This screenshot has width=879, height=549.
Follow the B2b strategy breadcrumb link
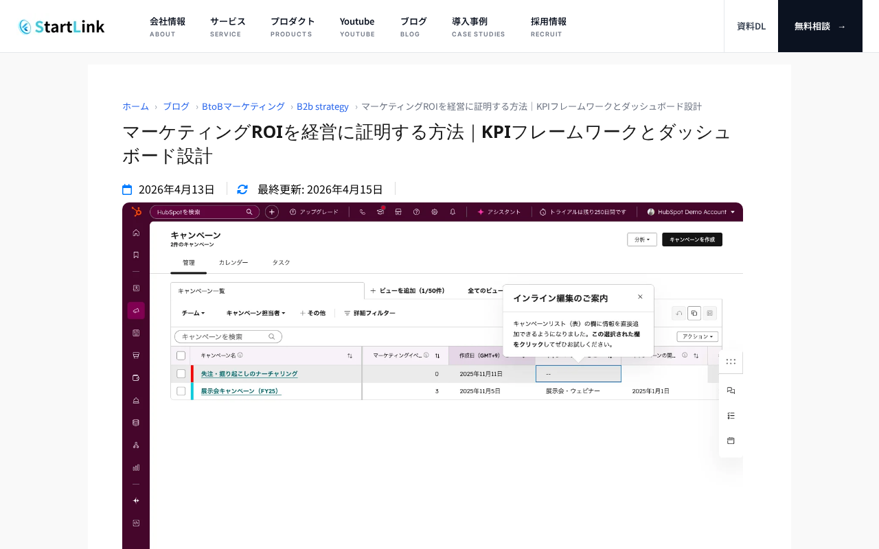pyautogui.click(x=323, y=106)
